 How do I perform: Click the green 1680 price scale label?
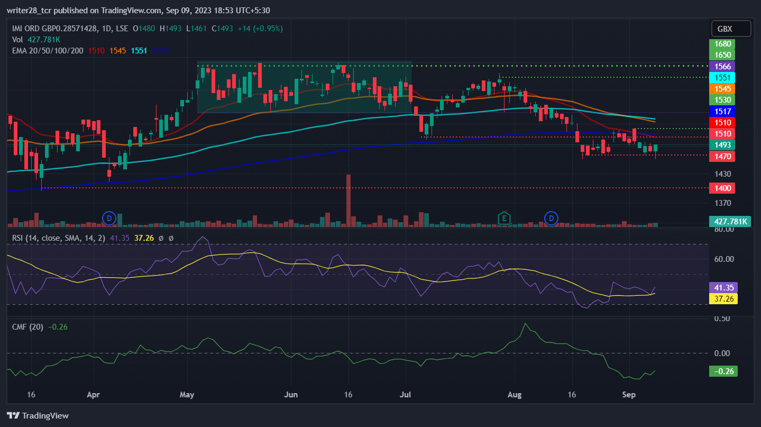[723, 44]
